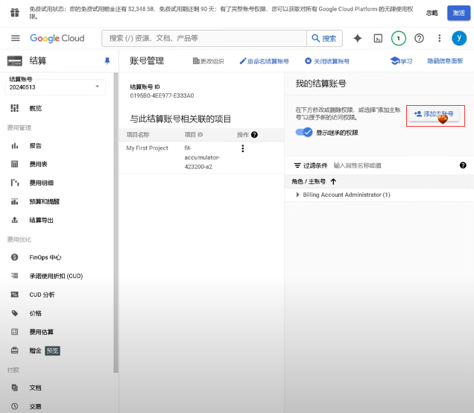
Task: Click the sidebar vertical scrollbar
Action: (116, 222)
